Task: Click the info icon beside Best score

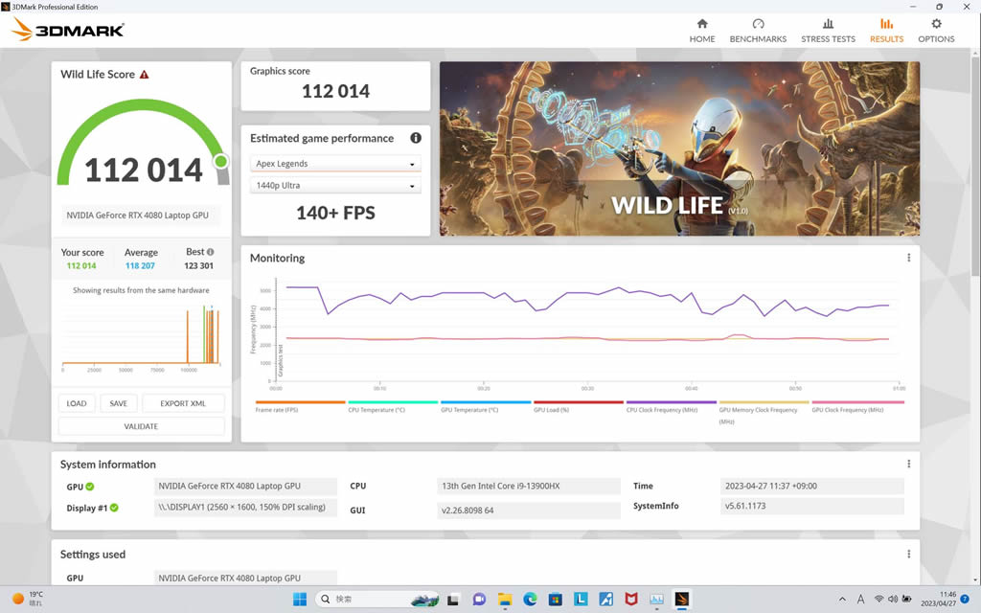Action: click(210, 252)
